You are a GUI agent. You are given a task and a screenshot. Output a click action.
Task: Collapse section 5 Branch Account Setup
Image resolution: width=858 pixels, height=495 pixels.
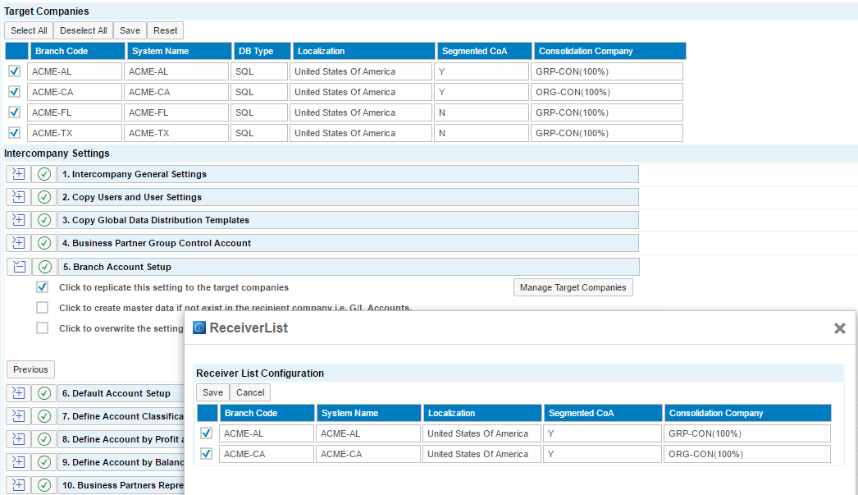(x=19, y=267)
